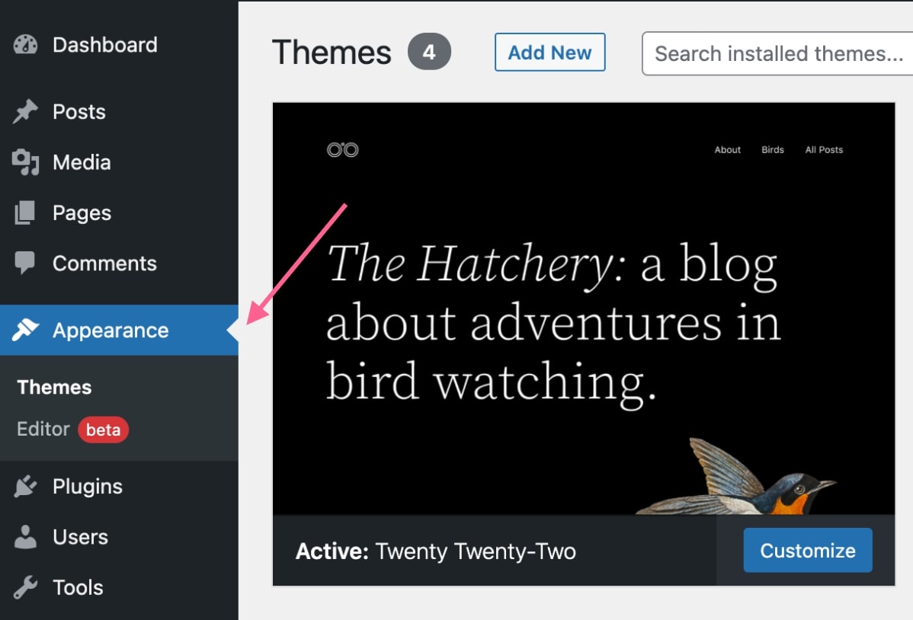Click the Tools wrench icon
The width and height of the screenshot is (913, 620).
[x=25, y=587]
